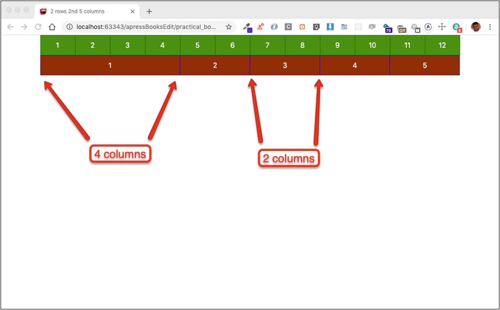Open the blue download arrow extension
Viewport: 500px width, 310px height.
(x=330, y=27)
